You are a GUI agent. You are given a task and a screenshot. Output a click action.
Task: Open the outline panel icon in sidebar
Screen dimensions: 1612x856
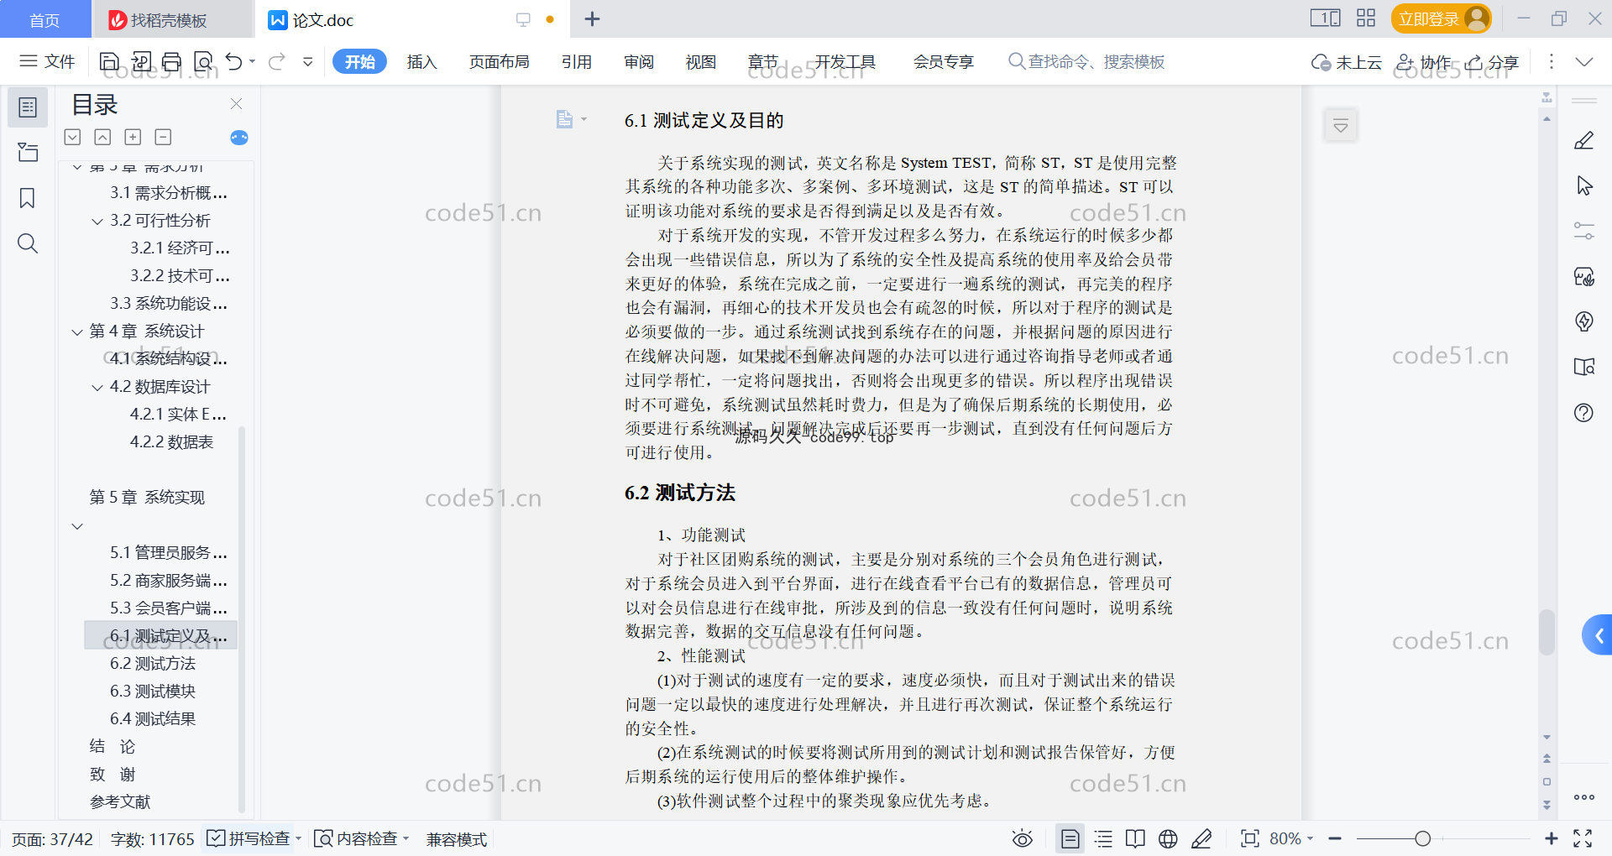click(28, 107)
